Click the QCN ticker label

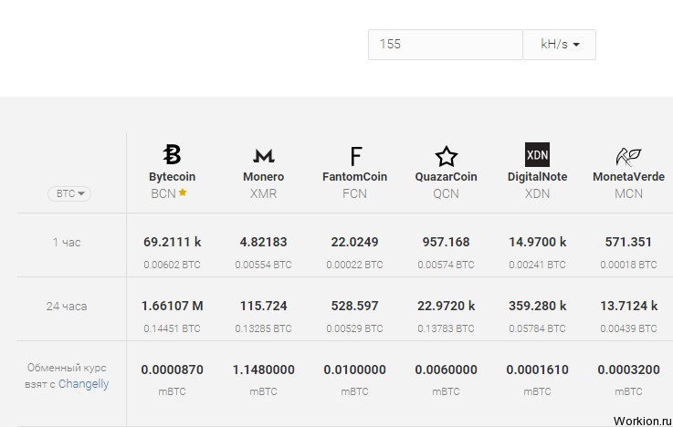point(446,193)
